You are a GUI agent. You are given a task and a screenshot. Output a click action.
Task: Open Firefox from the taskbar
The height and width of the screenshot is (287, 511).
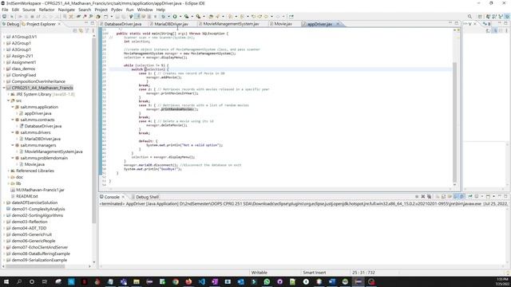click(188, 281)
